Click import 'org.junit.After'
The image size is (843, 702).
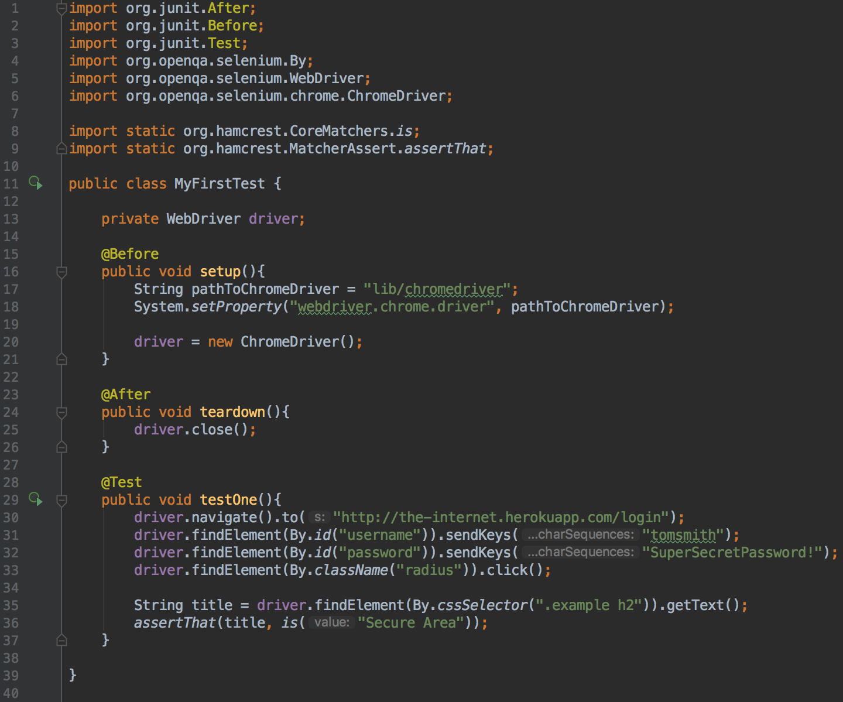tap(187, 8)
